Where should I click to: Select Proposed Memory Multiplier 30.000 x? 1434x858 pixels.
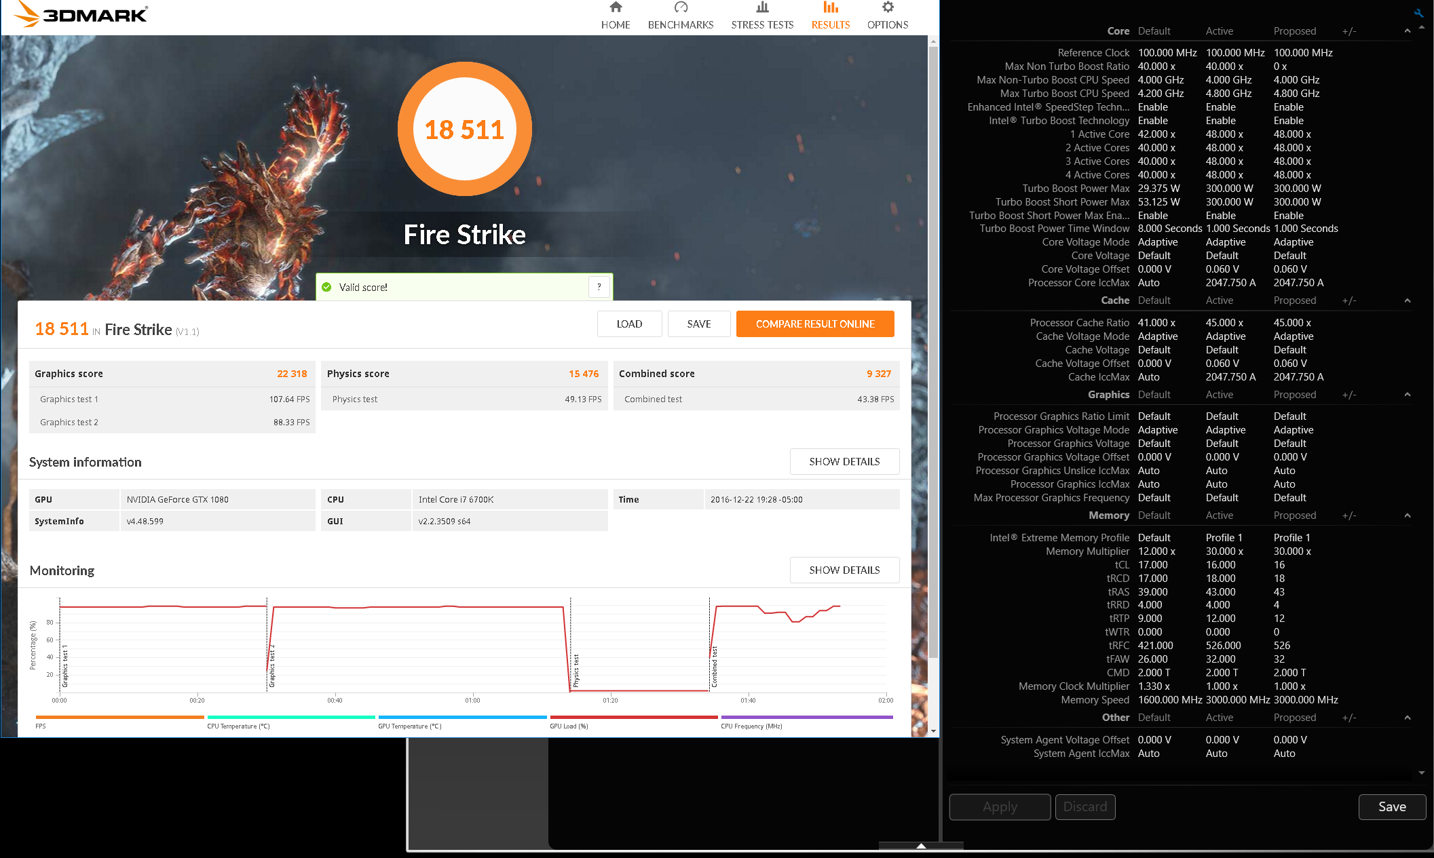(x=1292, y=551)
